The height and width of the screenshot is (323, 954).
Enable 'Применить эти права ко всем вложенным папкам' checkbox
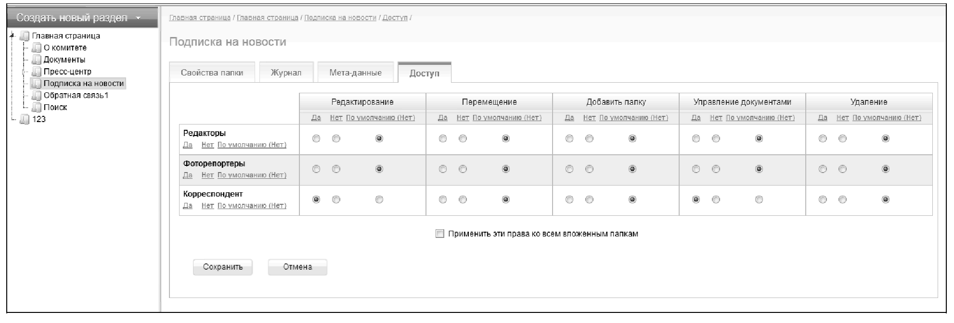click(x=439, y=234)
